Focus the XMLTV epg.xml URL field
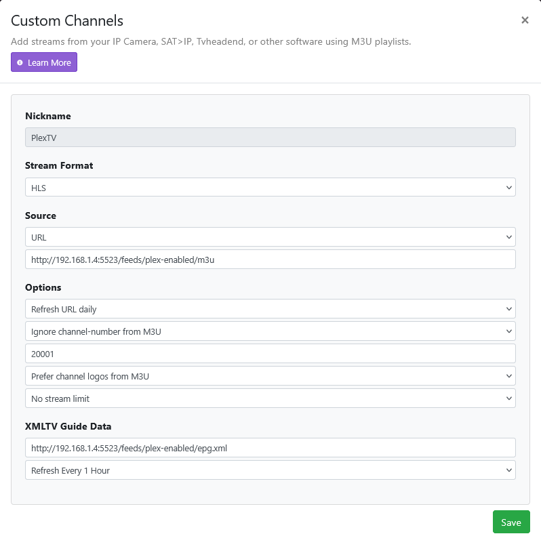The image size is (541, 536). pos(270,448)
